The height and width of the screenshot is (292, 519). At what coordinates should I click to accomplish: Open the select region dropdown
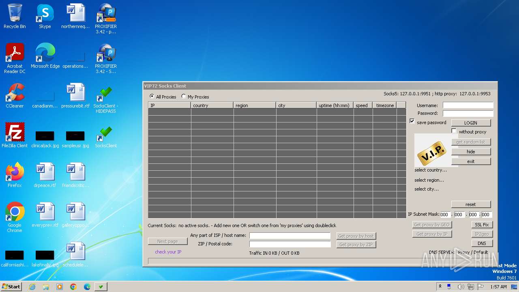click(x=429, y=180)
